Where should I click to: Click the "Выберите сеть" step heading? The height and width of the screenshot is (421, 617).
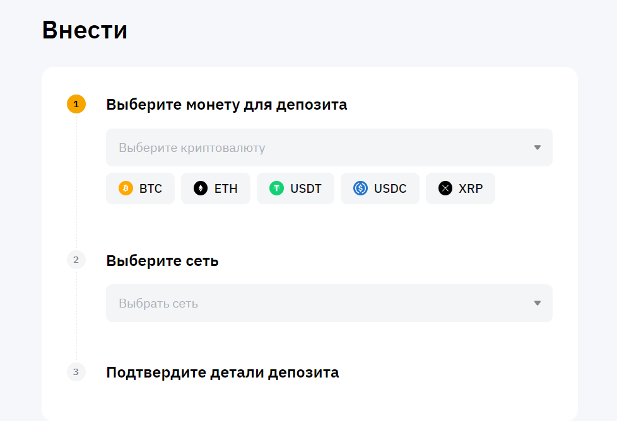pyautogui.click(x=162, y=260)
